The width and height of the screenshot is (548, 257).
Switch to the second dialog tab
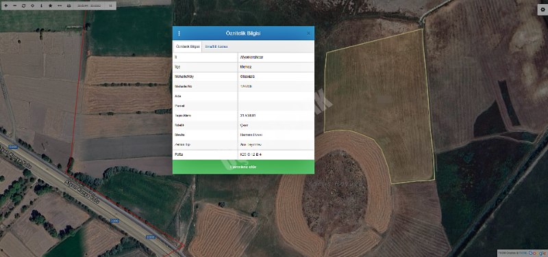(x=216, y=46)
